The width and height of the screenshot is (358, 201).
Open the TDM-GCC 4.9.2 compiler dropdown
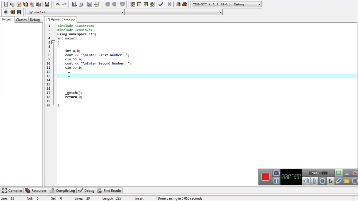(x=227, y=4)
